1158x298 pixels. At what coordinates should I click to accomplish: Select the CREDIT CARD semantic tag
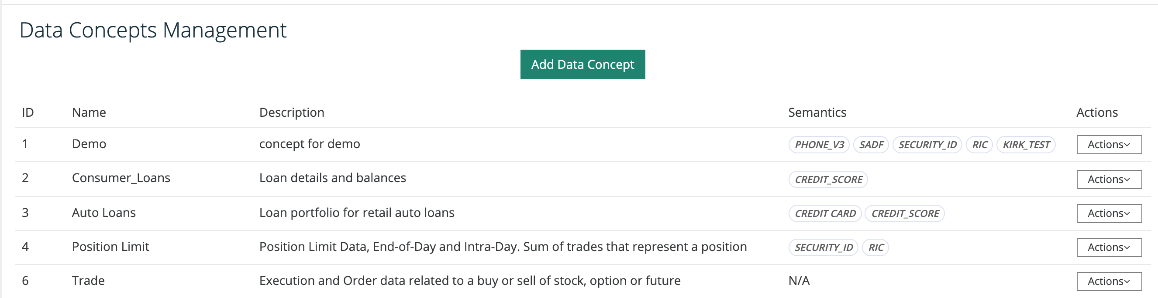tap(825, 213)
